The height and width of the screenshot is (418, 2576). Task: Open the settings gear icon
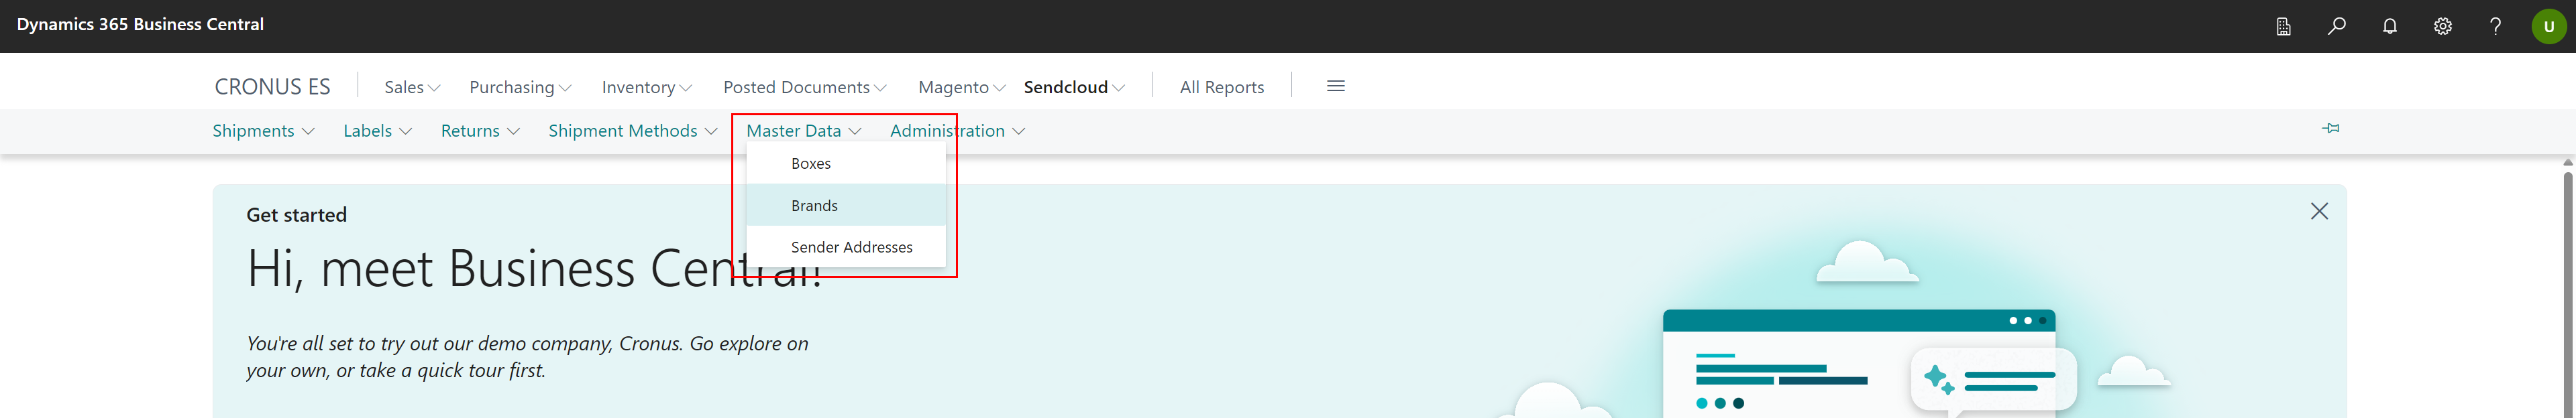point(2442,26)
